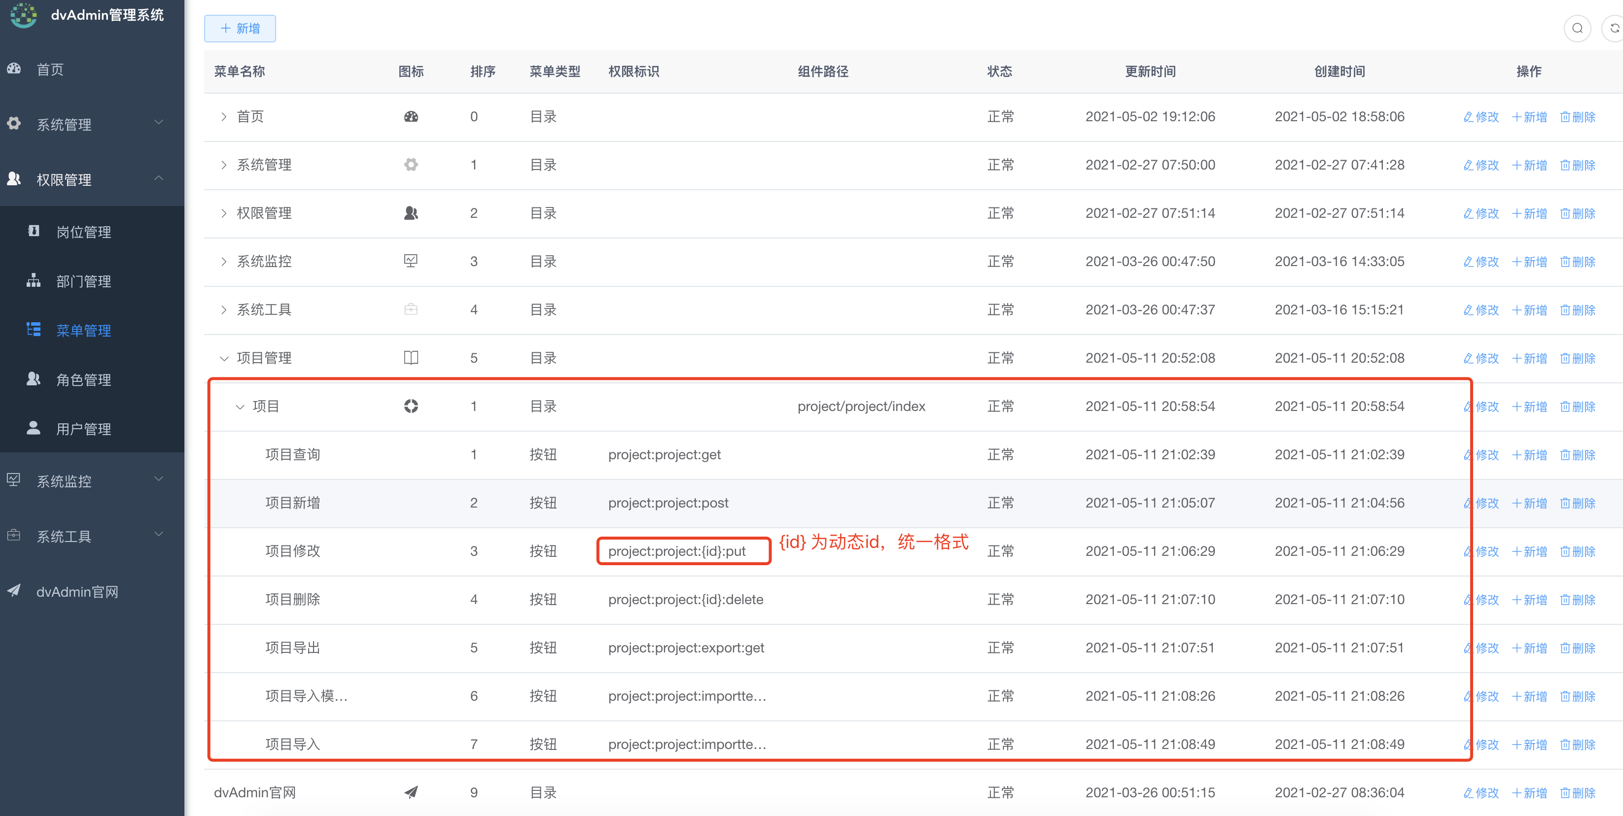
Task: Click the 系统管理 gear icon in sidebar
Action: click(x=14, y=123)
